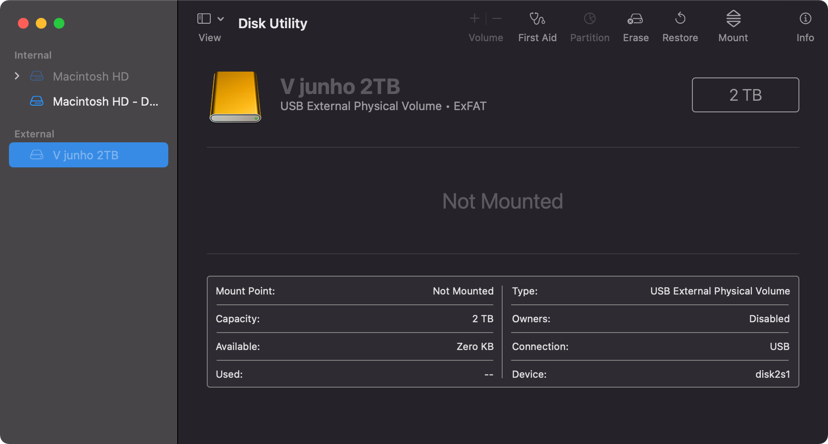Click the Mount icon in toolbar
Screen dimensions: 828x444
(734, 18)
